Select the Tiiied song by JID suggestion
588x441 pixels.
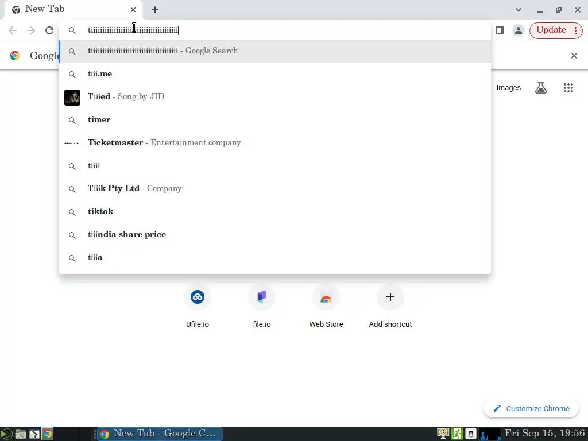pos(275,97)
